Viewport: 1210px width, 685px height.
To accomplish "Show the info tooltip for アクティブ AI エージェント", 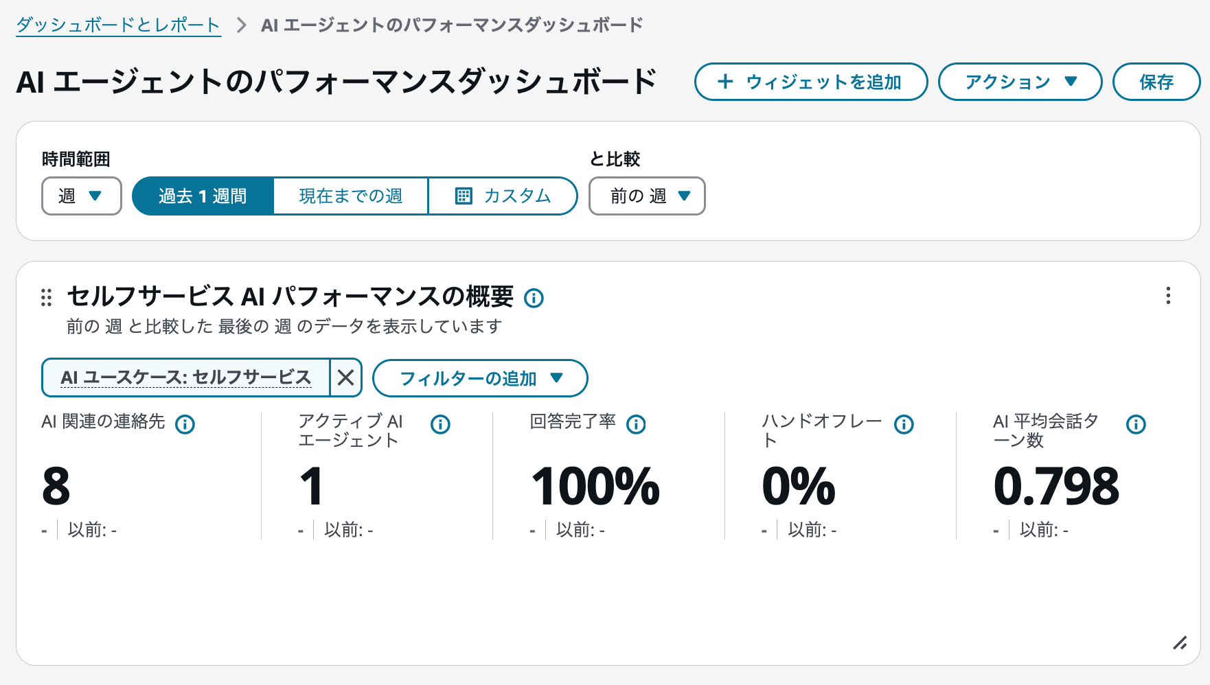I will 441,424.
